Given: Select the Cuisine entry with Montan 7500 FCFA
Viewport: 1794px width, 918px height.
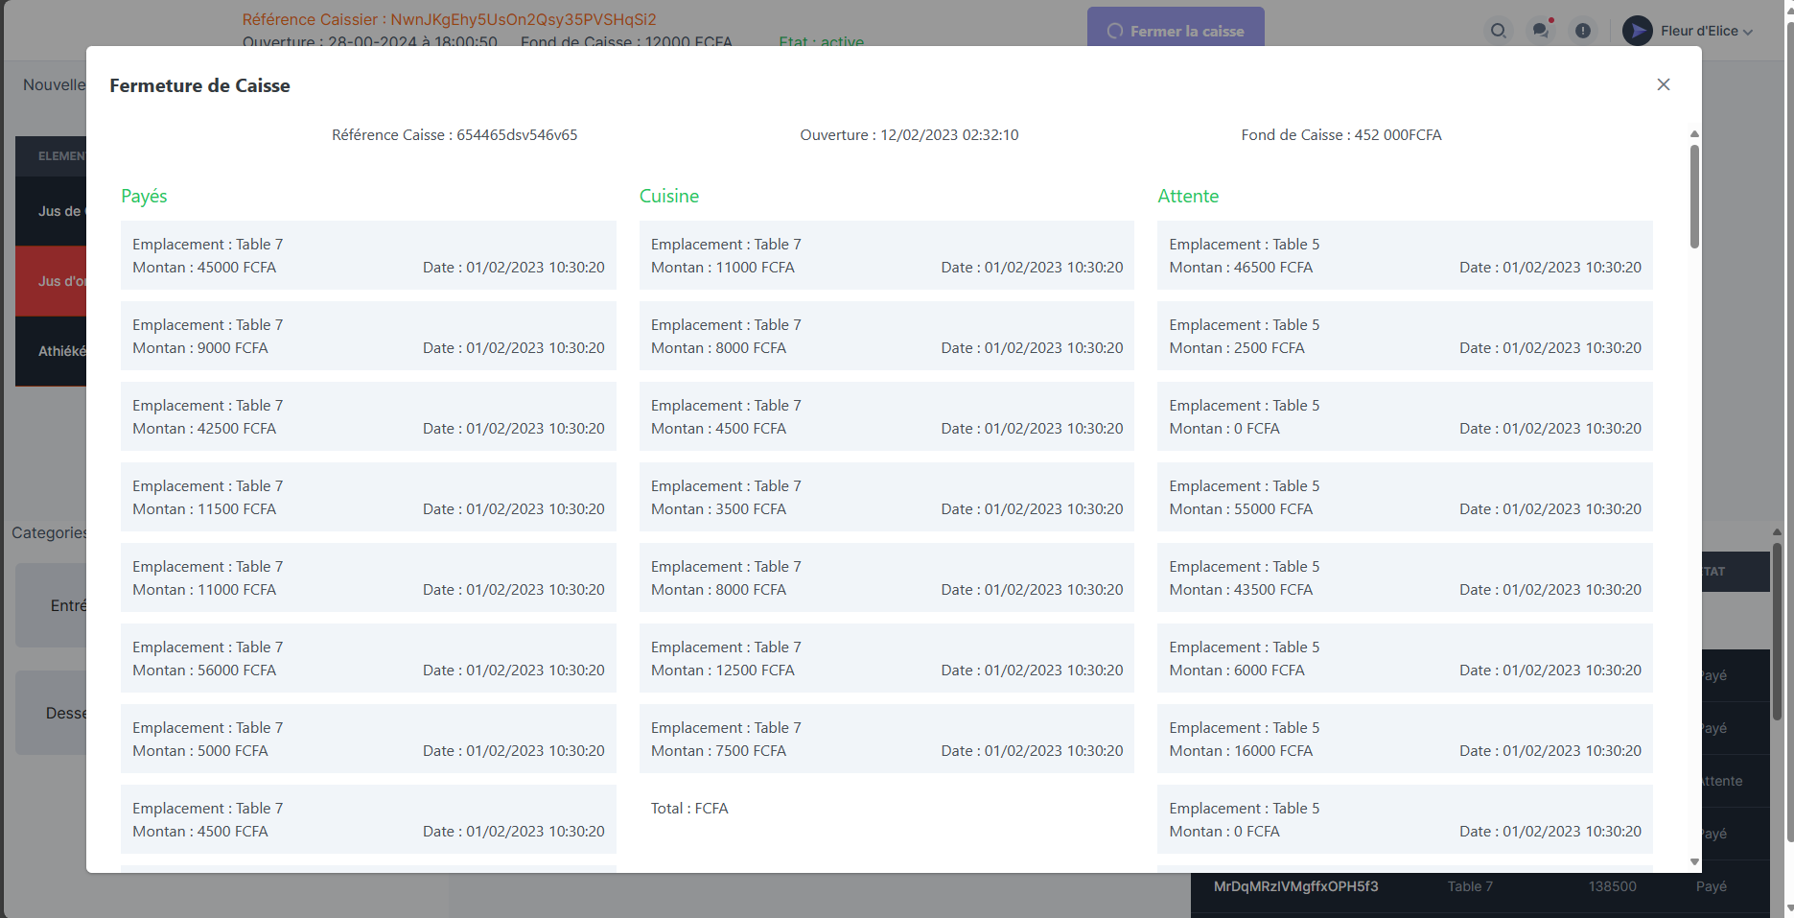Looking at the screenshot, I should [x=887, y=739].
